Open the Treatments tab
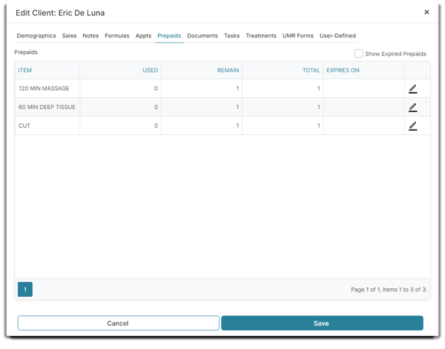445x349 pixels. [x=261, y=35]
